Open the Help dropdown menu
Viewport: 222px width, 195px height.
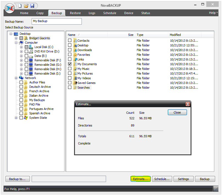[x=213, y=13]
